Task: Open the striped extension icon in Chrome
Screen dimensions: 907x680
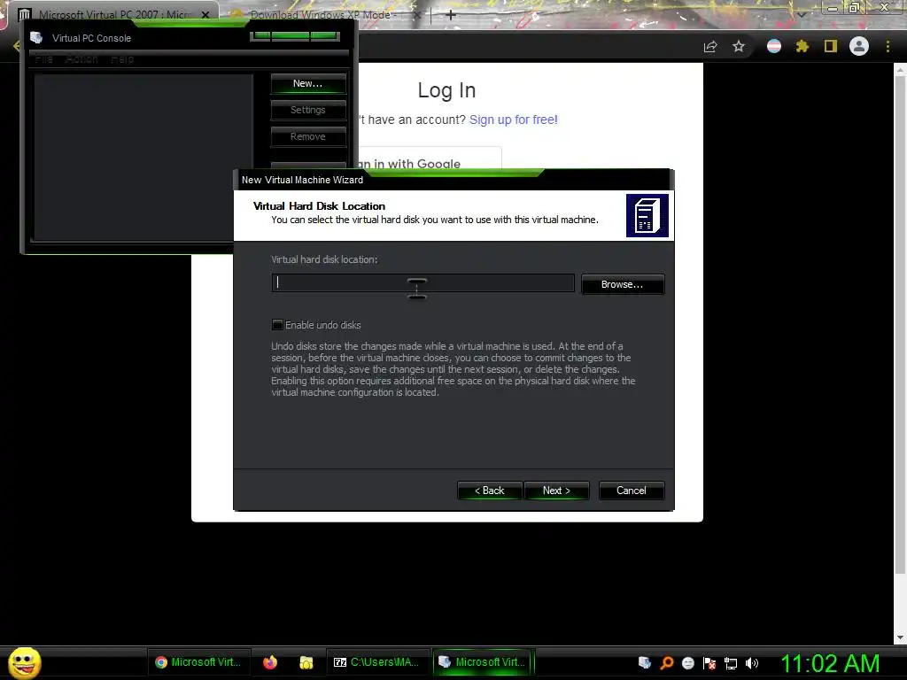Action: pos(774,46)
